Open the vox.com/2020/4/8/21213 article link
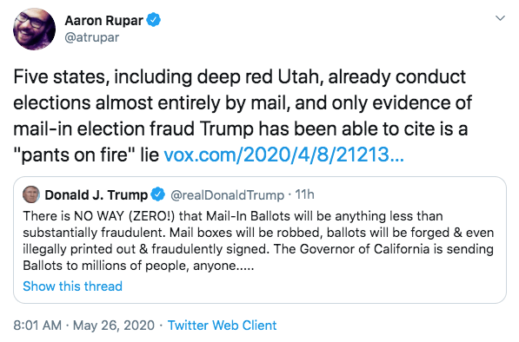 click(x=284, y=155)
